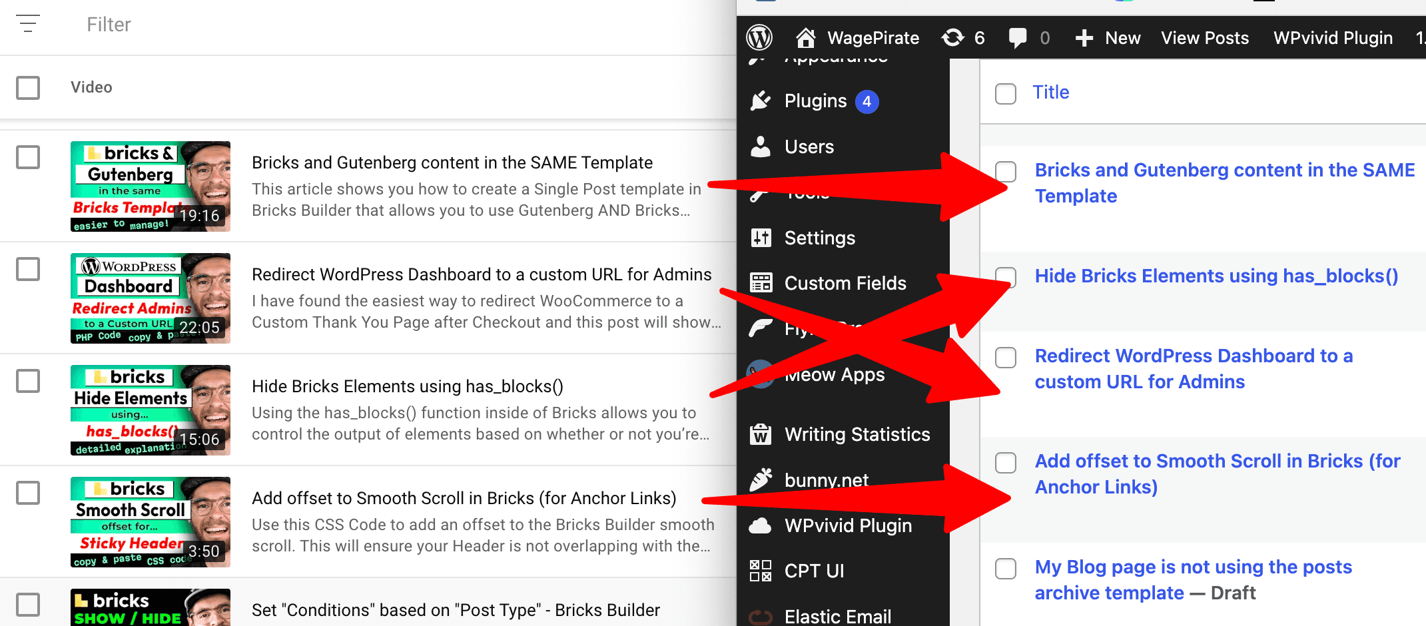This screenshot has height=626, width=1426.
Task: Expand the Writing Statistics sidebar menu
Action: 857,434
